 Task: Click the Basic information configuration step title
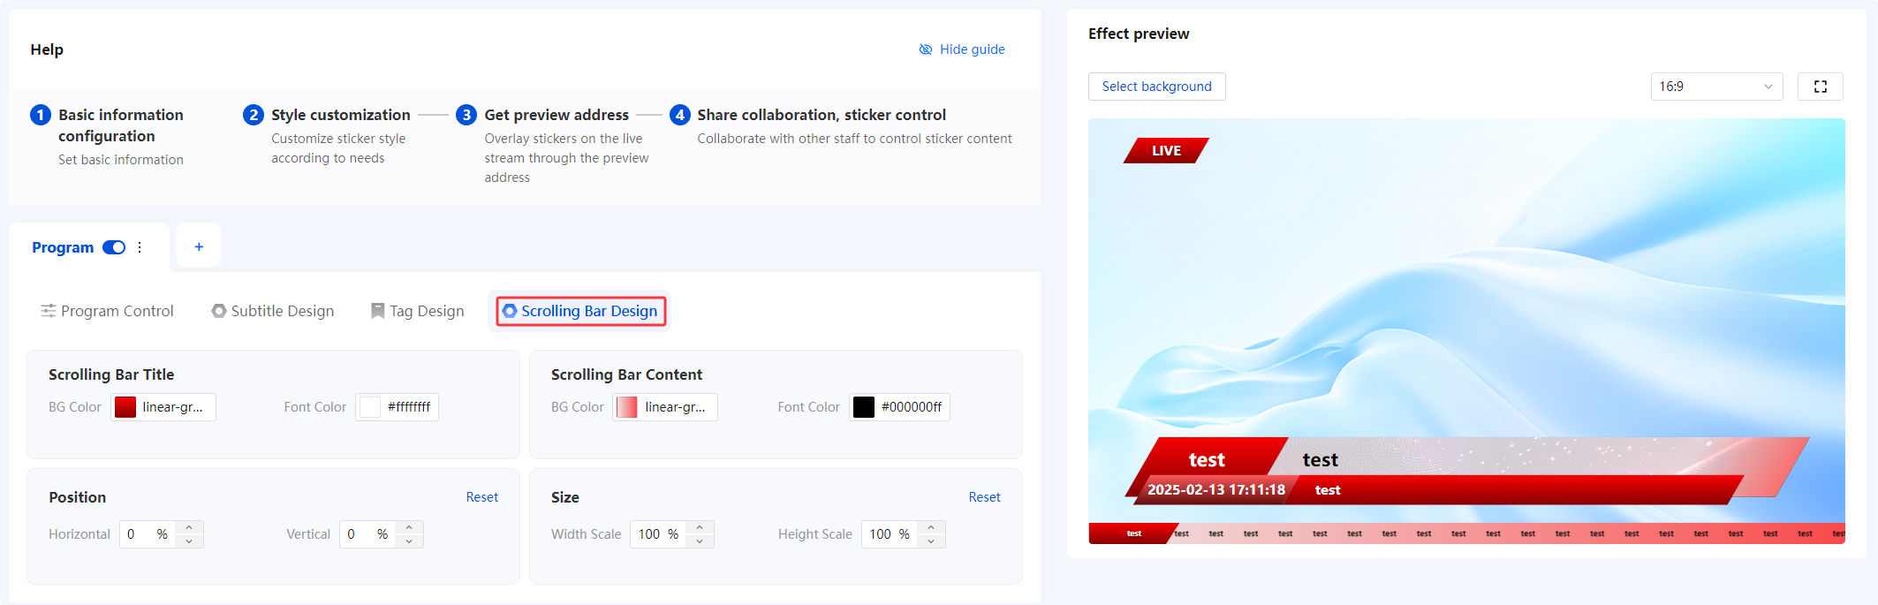(x=121, y=125)
